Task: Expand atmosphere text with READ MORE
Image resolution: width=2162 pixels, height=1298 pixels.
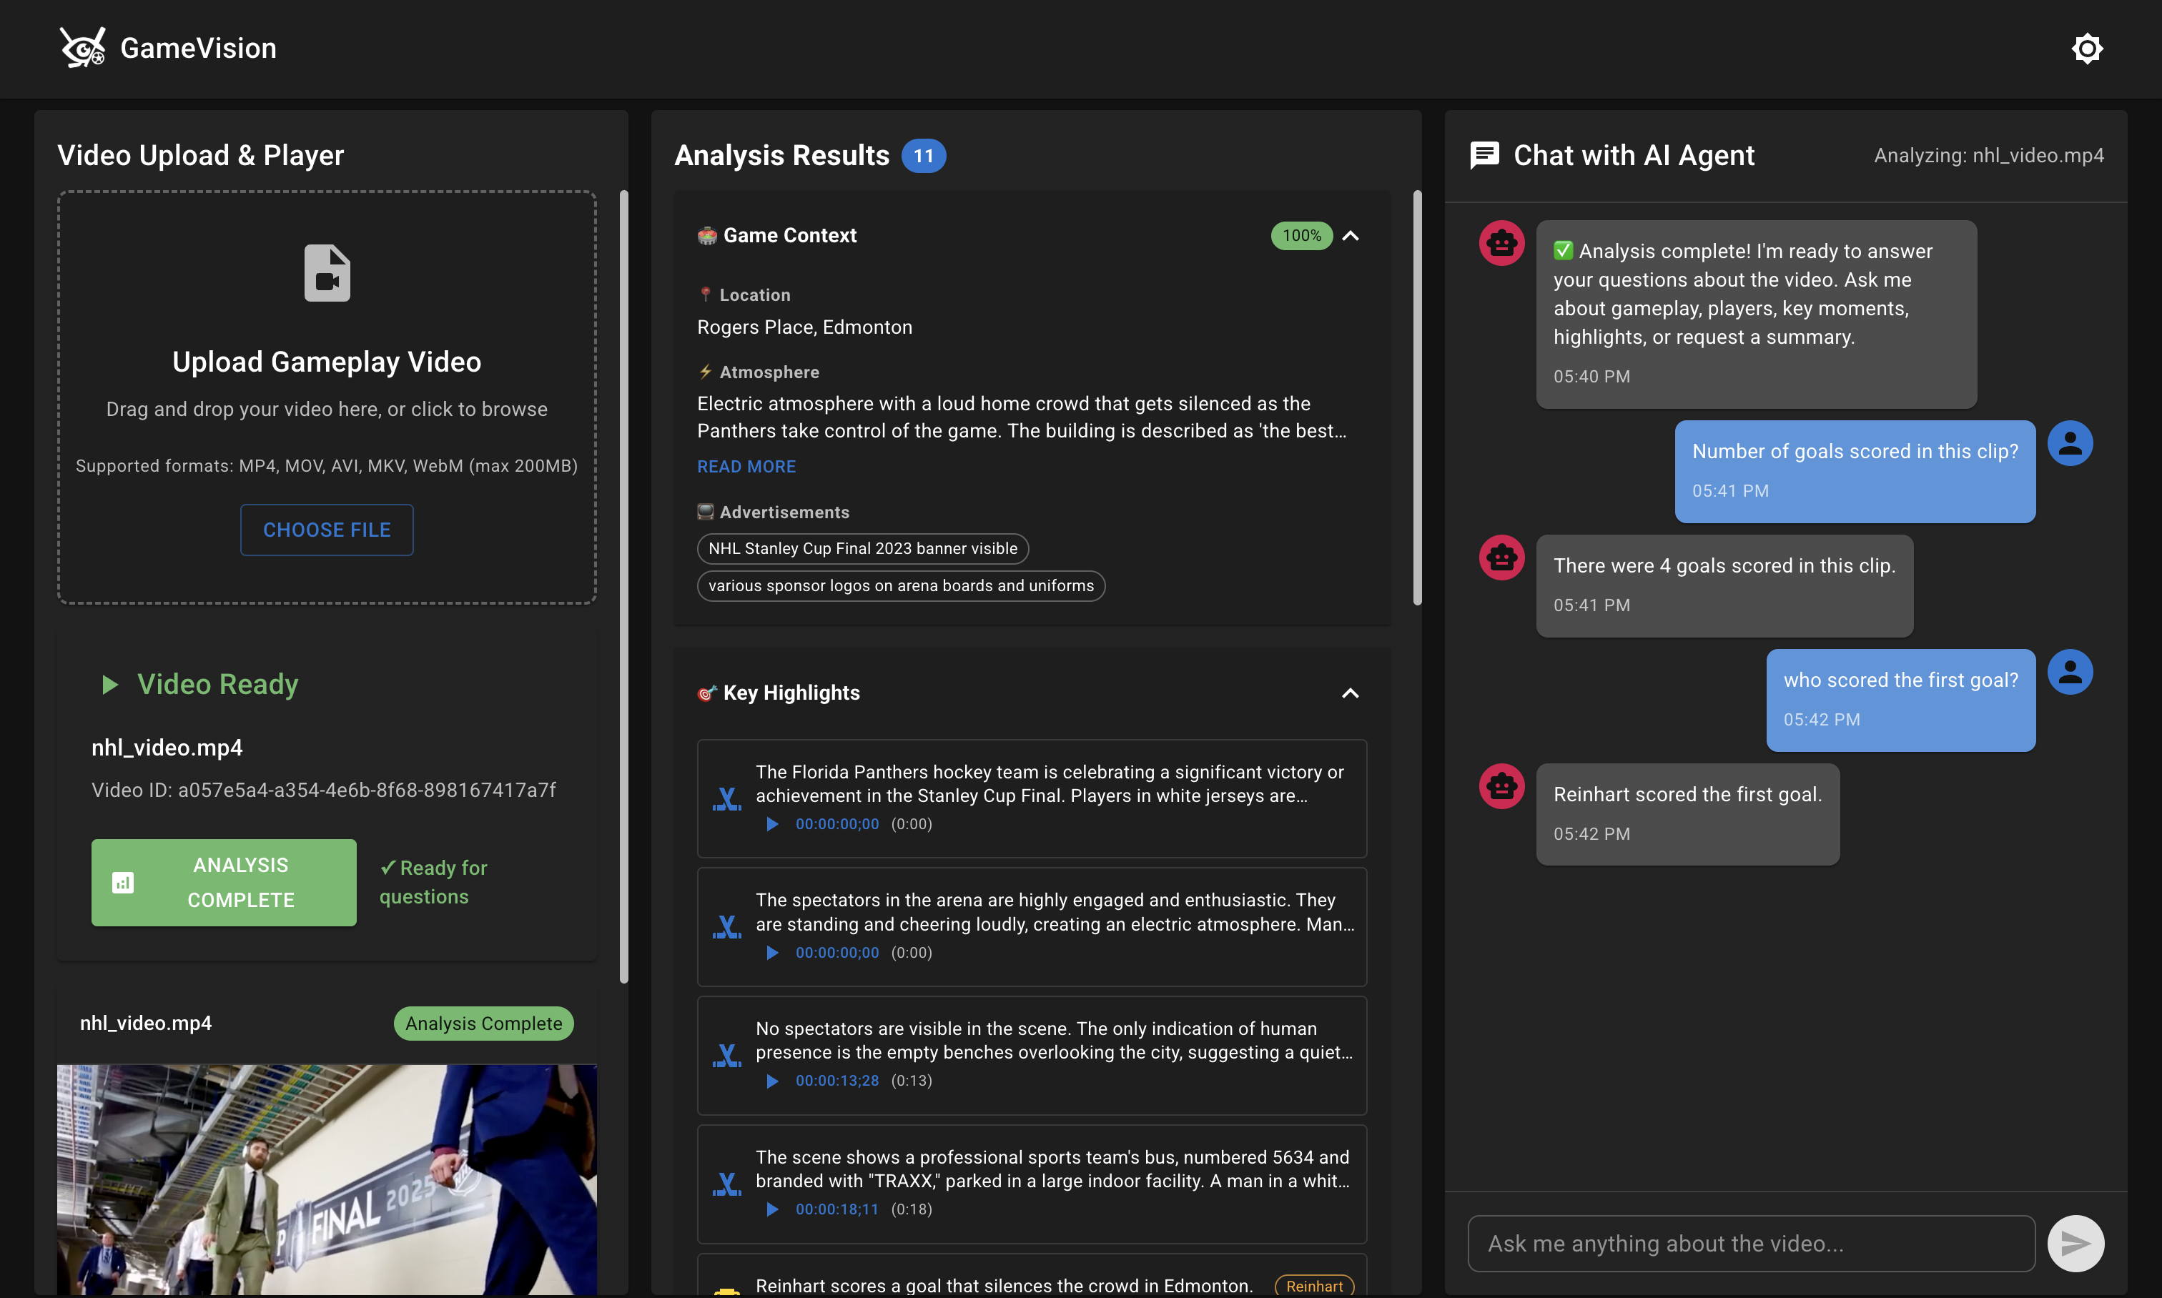Action: coord(746,466)
